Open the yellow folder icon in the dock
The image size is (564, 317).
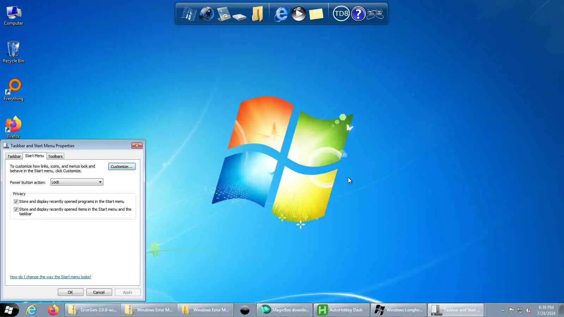pos(257,14)
